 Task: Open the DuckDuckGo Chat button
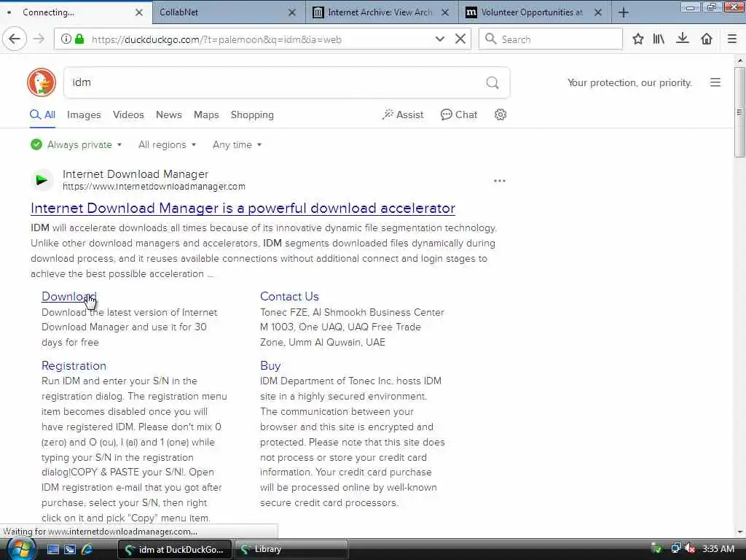459,114
